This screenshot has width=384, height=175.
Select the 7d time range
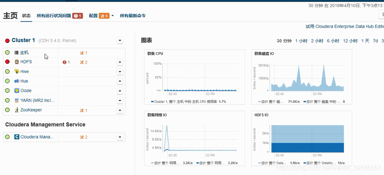point(375,41)
